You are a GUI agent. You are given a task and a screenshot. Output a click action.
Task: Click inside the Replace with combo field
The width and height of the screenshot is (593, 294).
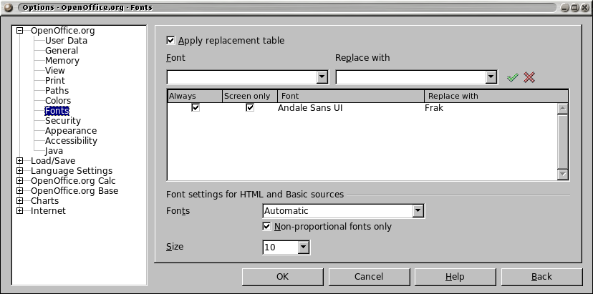[x=410, y=77]
